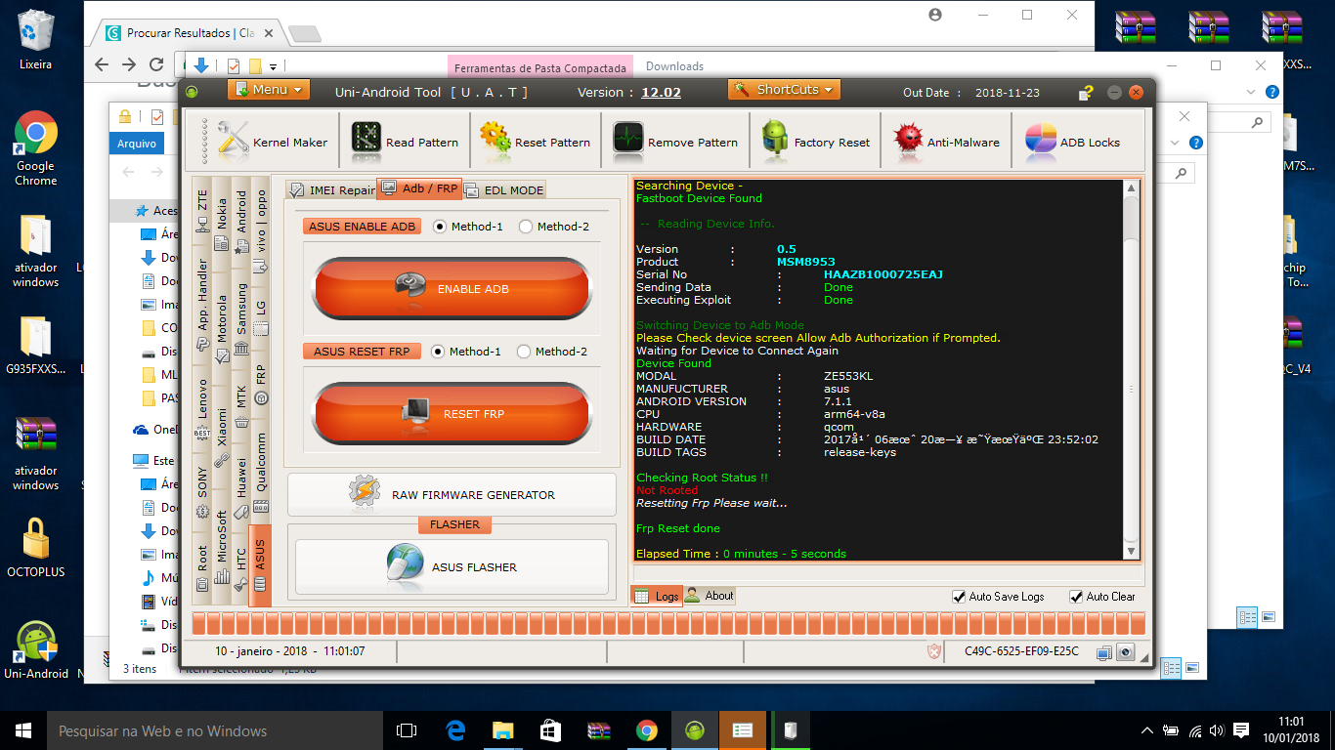
Task: Select the Adb / FRP tab
Action: (418, 187)
